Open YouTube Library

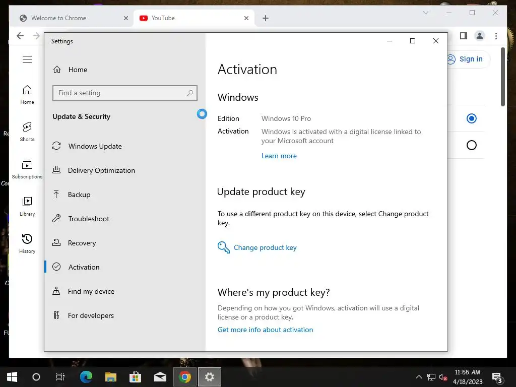point(27,206)
